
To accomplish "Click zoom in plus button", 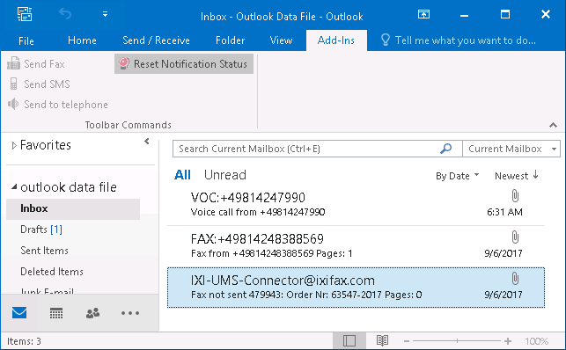I will coord(508,341).
